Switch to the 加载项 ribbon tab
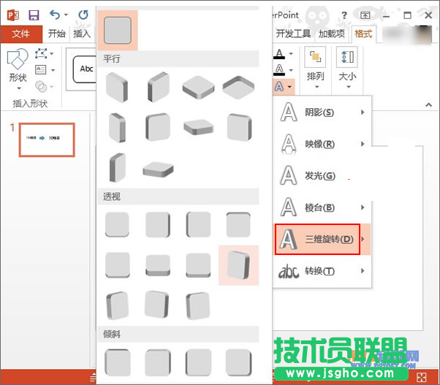 [332, 34]
